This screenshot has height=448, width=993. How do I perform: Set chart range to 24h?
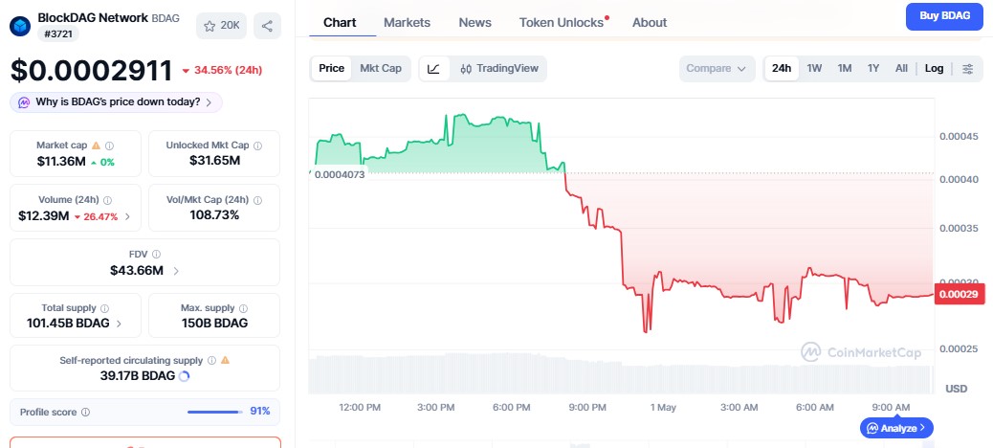(782, 68)
